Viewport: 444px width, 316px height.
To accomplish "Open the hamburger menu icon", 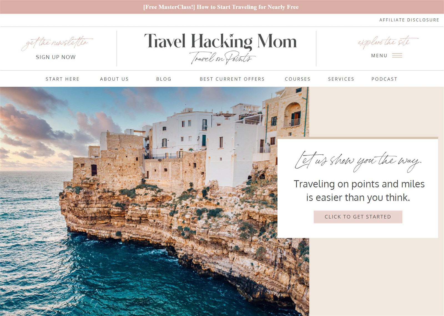I will coord(397,56).
